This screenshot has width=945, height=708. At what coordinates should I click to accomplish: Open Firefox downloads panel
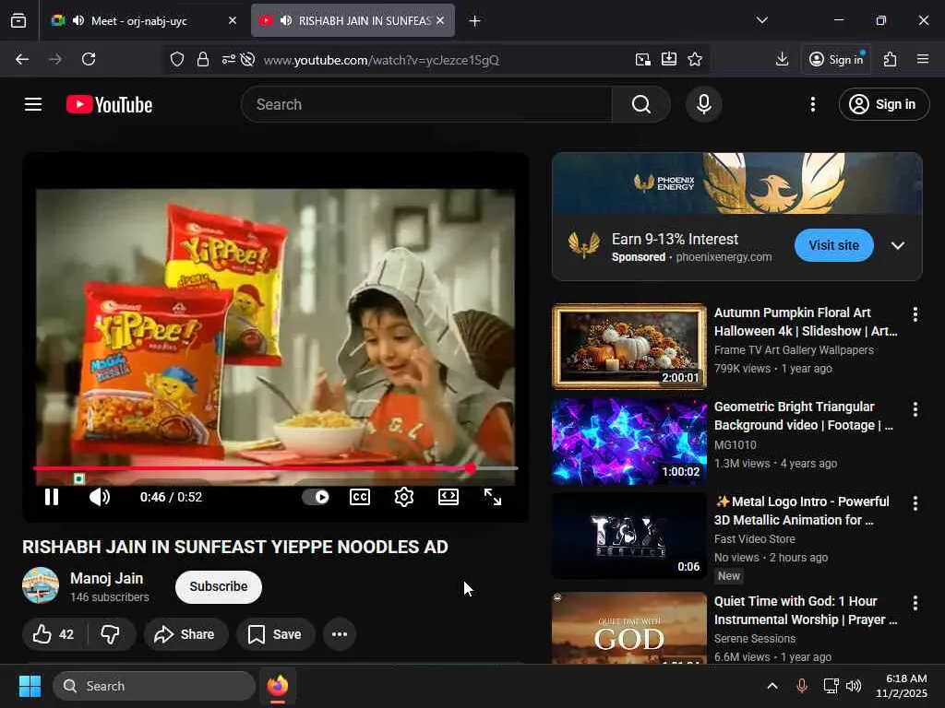[x=783, y=59]
